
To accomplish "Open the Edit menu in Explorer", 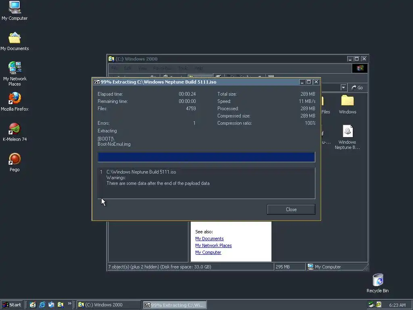I will click(128, 68).
